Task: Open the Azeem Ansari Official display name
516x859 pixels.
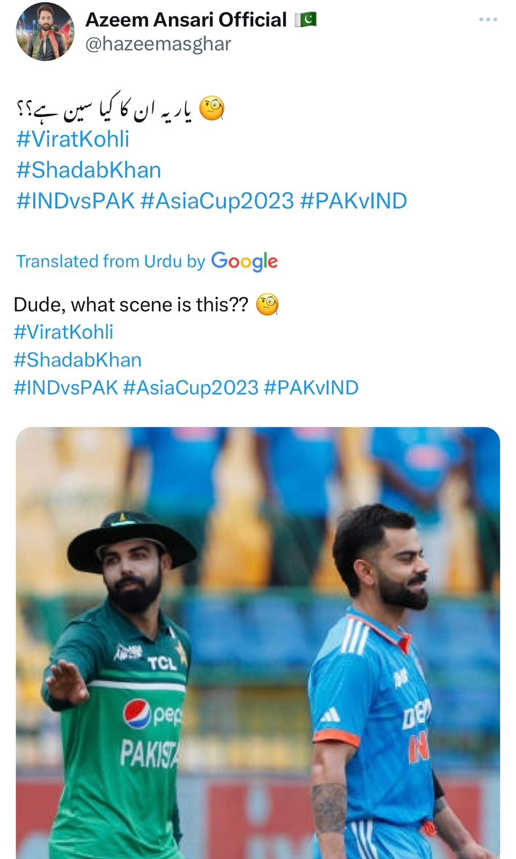Action: [186, 20]
